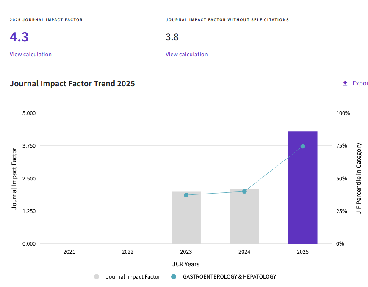Toggle Journal Impact Factor legend marker
Image resolution: width=368 pixels, height=287 pixels.
[x=97, y=277]
